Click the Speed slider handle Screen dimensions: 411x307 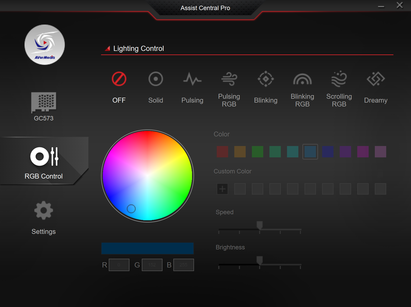point(260,225)
